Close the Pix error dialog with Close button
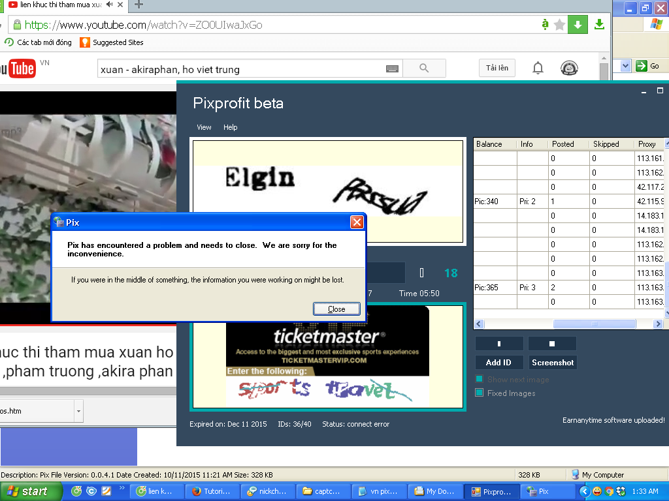Screen dimensions: 669x501 [x=336, y=309]
